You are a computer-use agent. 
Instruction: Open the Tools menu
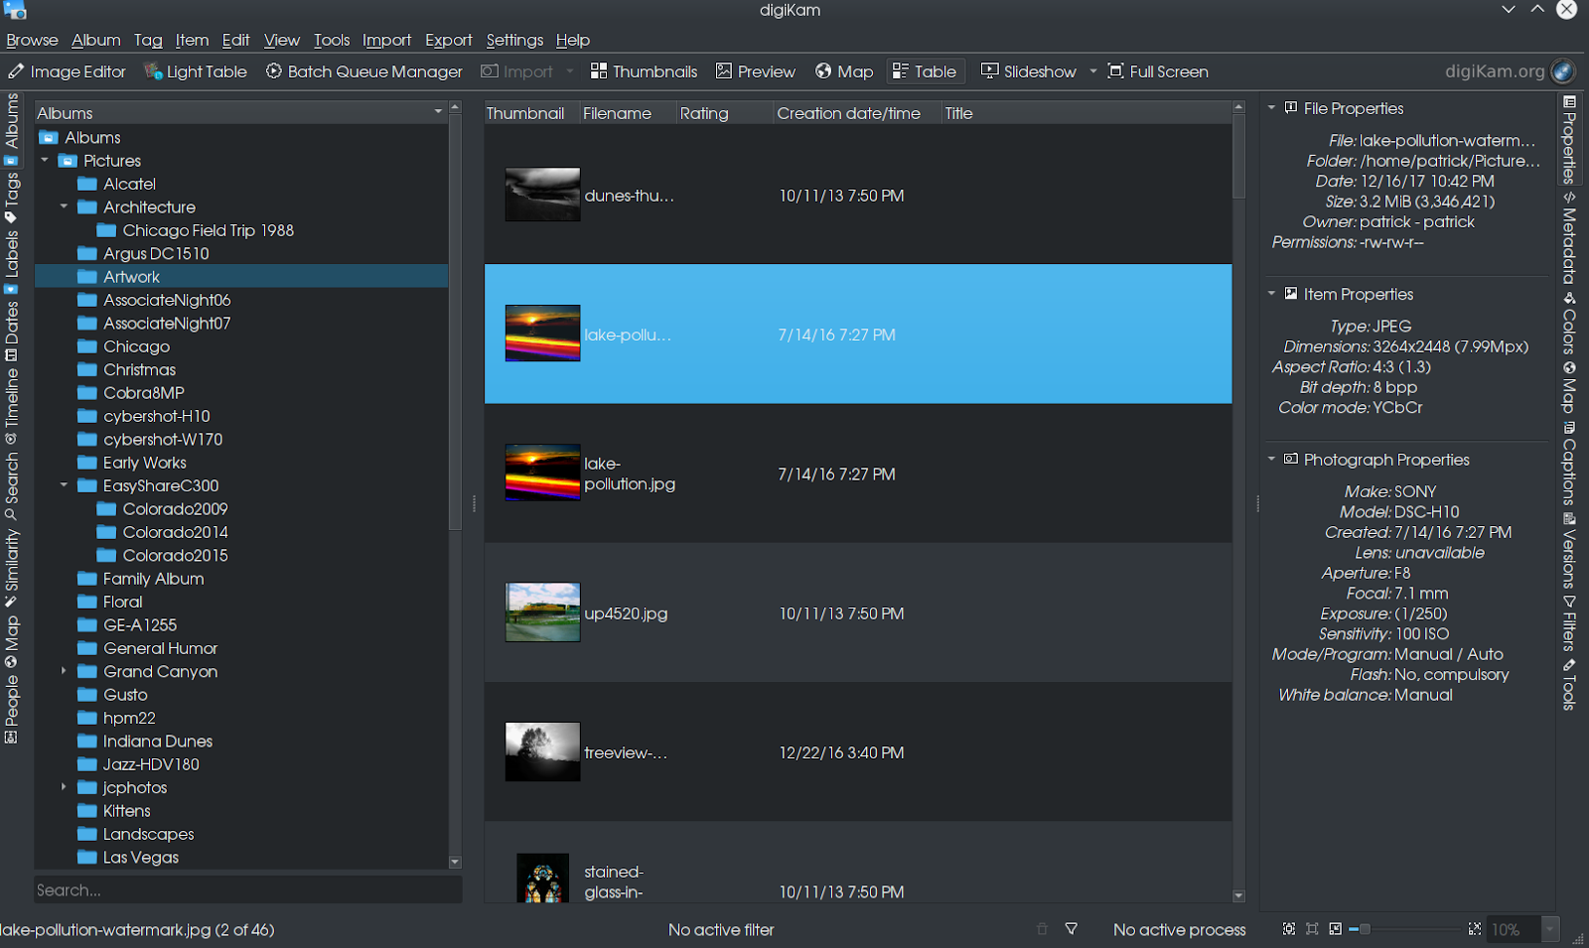point(332,40)
